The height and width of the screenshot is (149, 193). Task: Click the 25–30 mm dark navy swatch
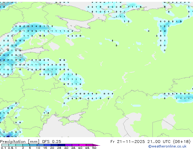(61, 145)
